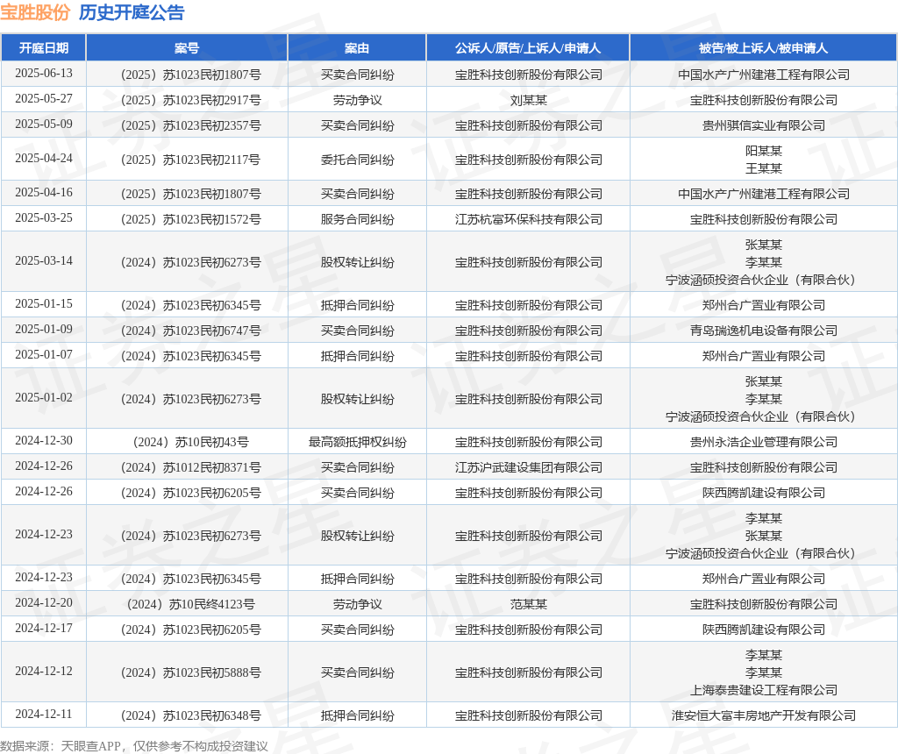This screenshot has width=898, height=754.
Task: Select defendant 上海泰贵建设工程有限公司
Action: pos(764,690)
